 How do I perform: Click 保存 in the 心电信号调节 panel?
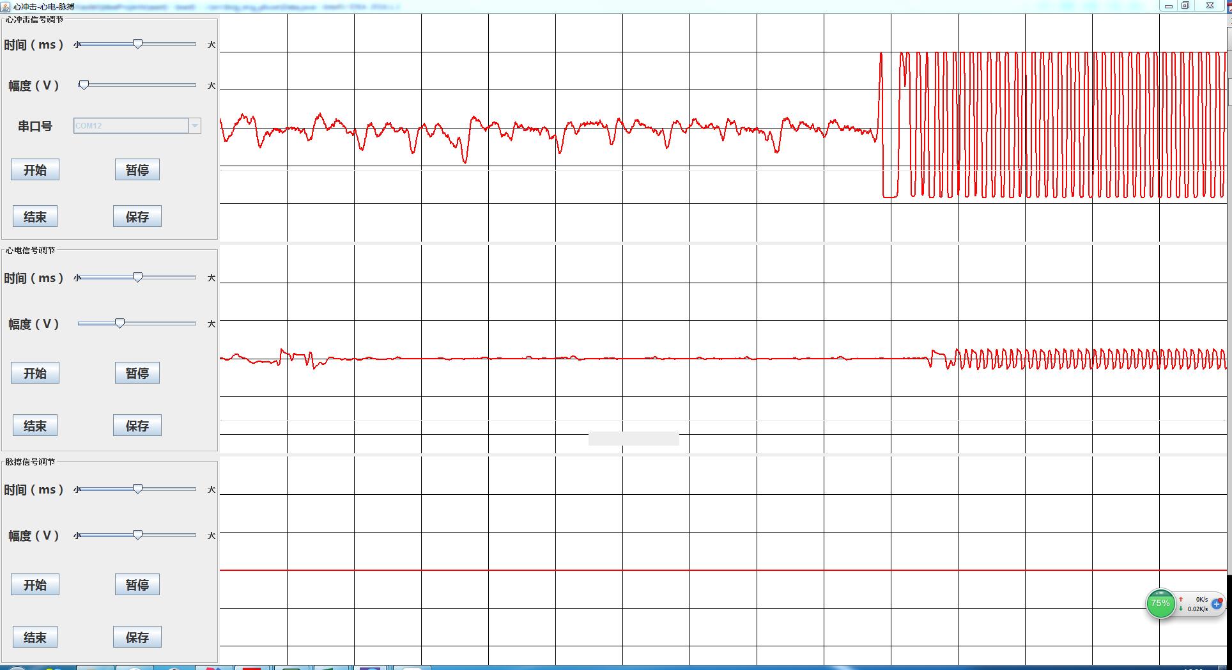tap(137, 426)
